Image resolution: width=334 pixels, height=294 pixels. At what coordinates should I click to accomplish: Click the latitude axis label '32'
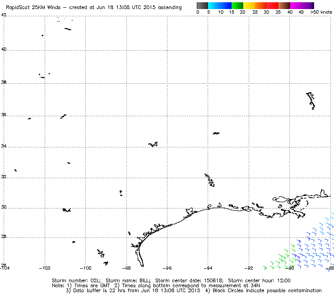[4, 177]
